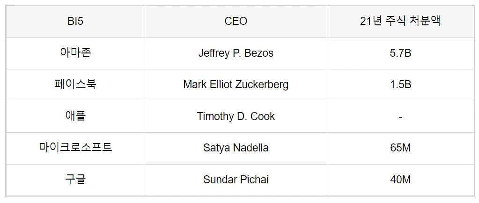
Task: Click the CEO column header
Action: coord(236,22)
